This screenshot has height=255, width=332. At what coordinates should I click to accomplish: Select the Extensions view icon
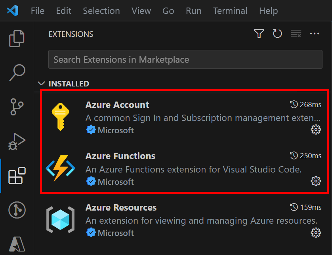(x=17, y=176)
